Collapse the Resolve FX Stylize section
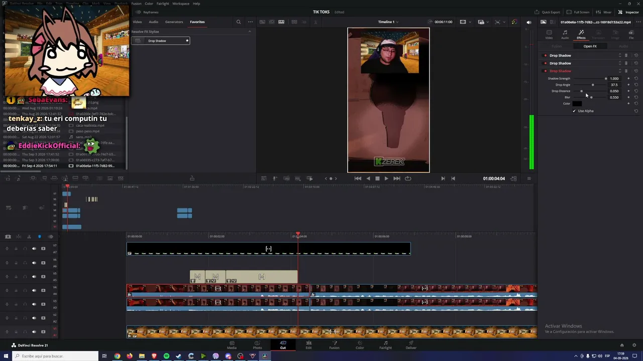The image size is (643, 361). (250, 32)
